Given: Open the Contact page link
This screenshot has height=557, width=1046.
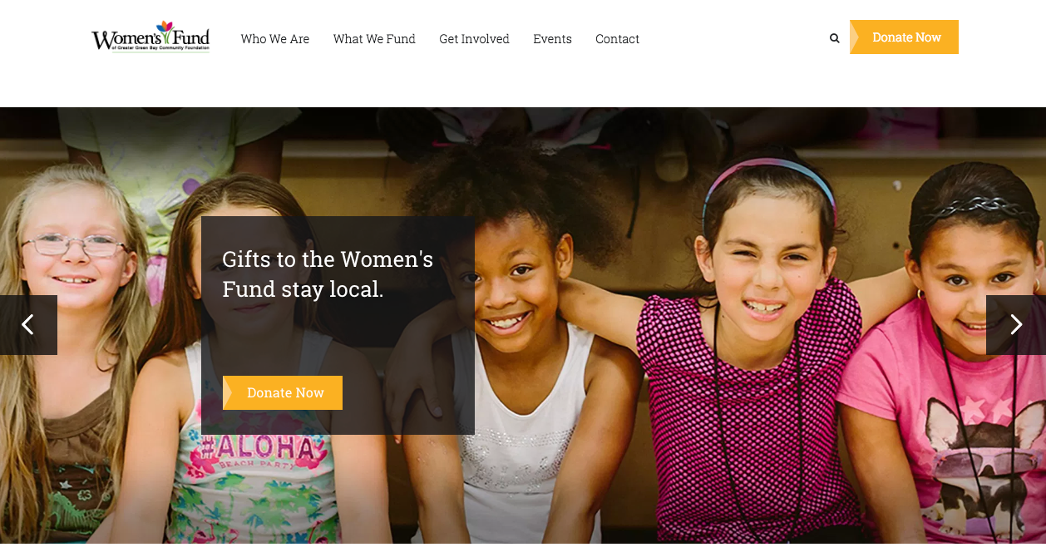Looking at the screenshot, I should pos(617,39).
